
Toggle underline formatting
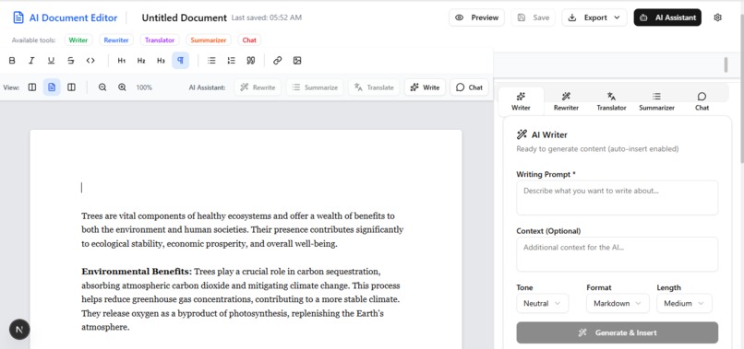(52, 61)
